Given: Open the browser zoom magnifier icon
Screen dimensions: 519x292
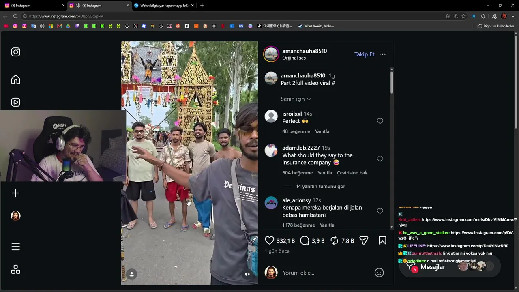Looking at the screenshot, I should tap(456, 16).
